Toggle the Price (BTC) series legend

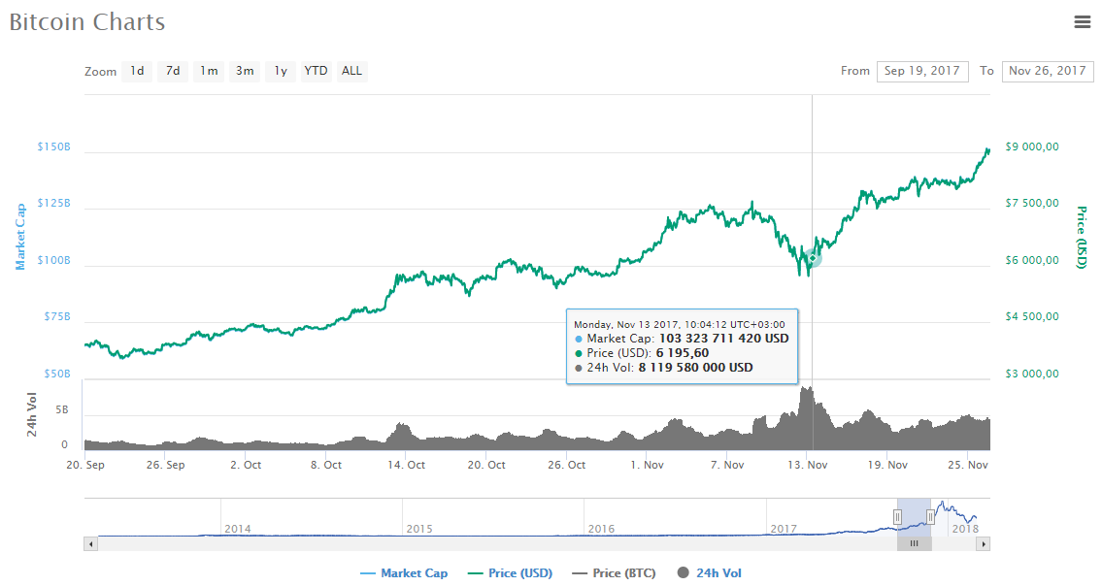614,573
